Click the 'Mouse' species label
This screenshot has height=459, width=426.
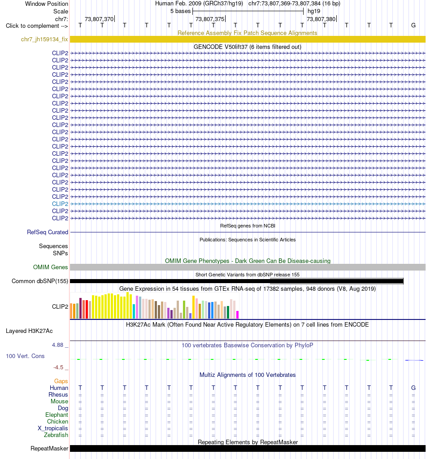[x=59, y=401]
